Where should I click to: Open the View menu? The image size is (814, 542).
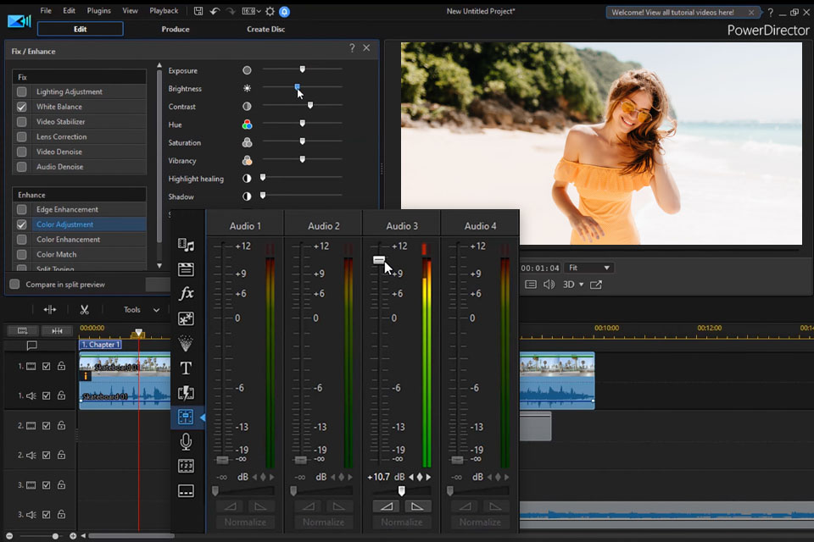coord(130,10)
